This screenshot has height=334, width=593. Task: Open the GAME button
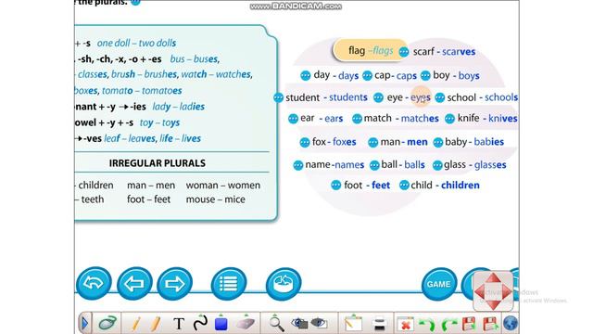tap(439, 284)
